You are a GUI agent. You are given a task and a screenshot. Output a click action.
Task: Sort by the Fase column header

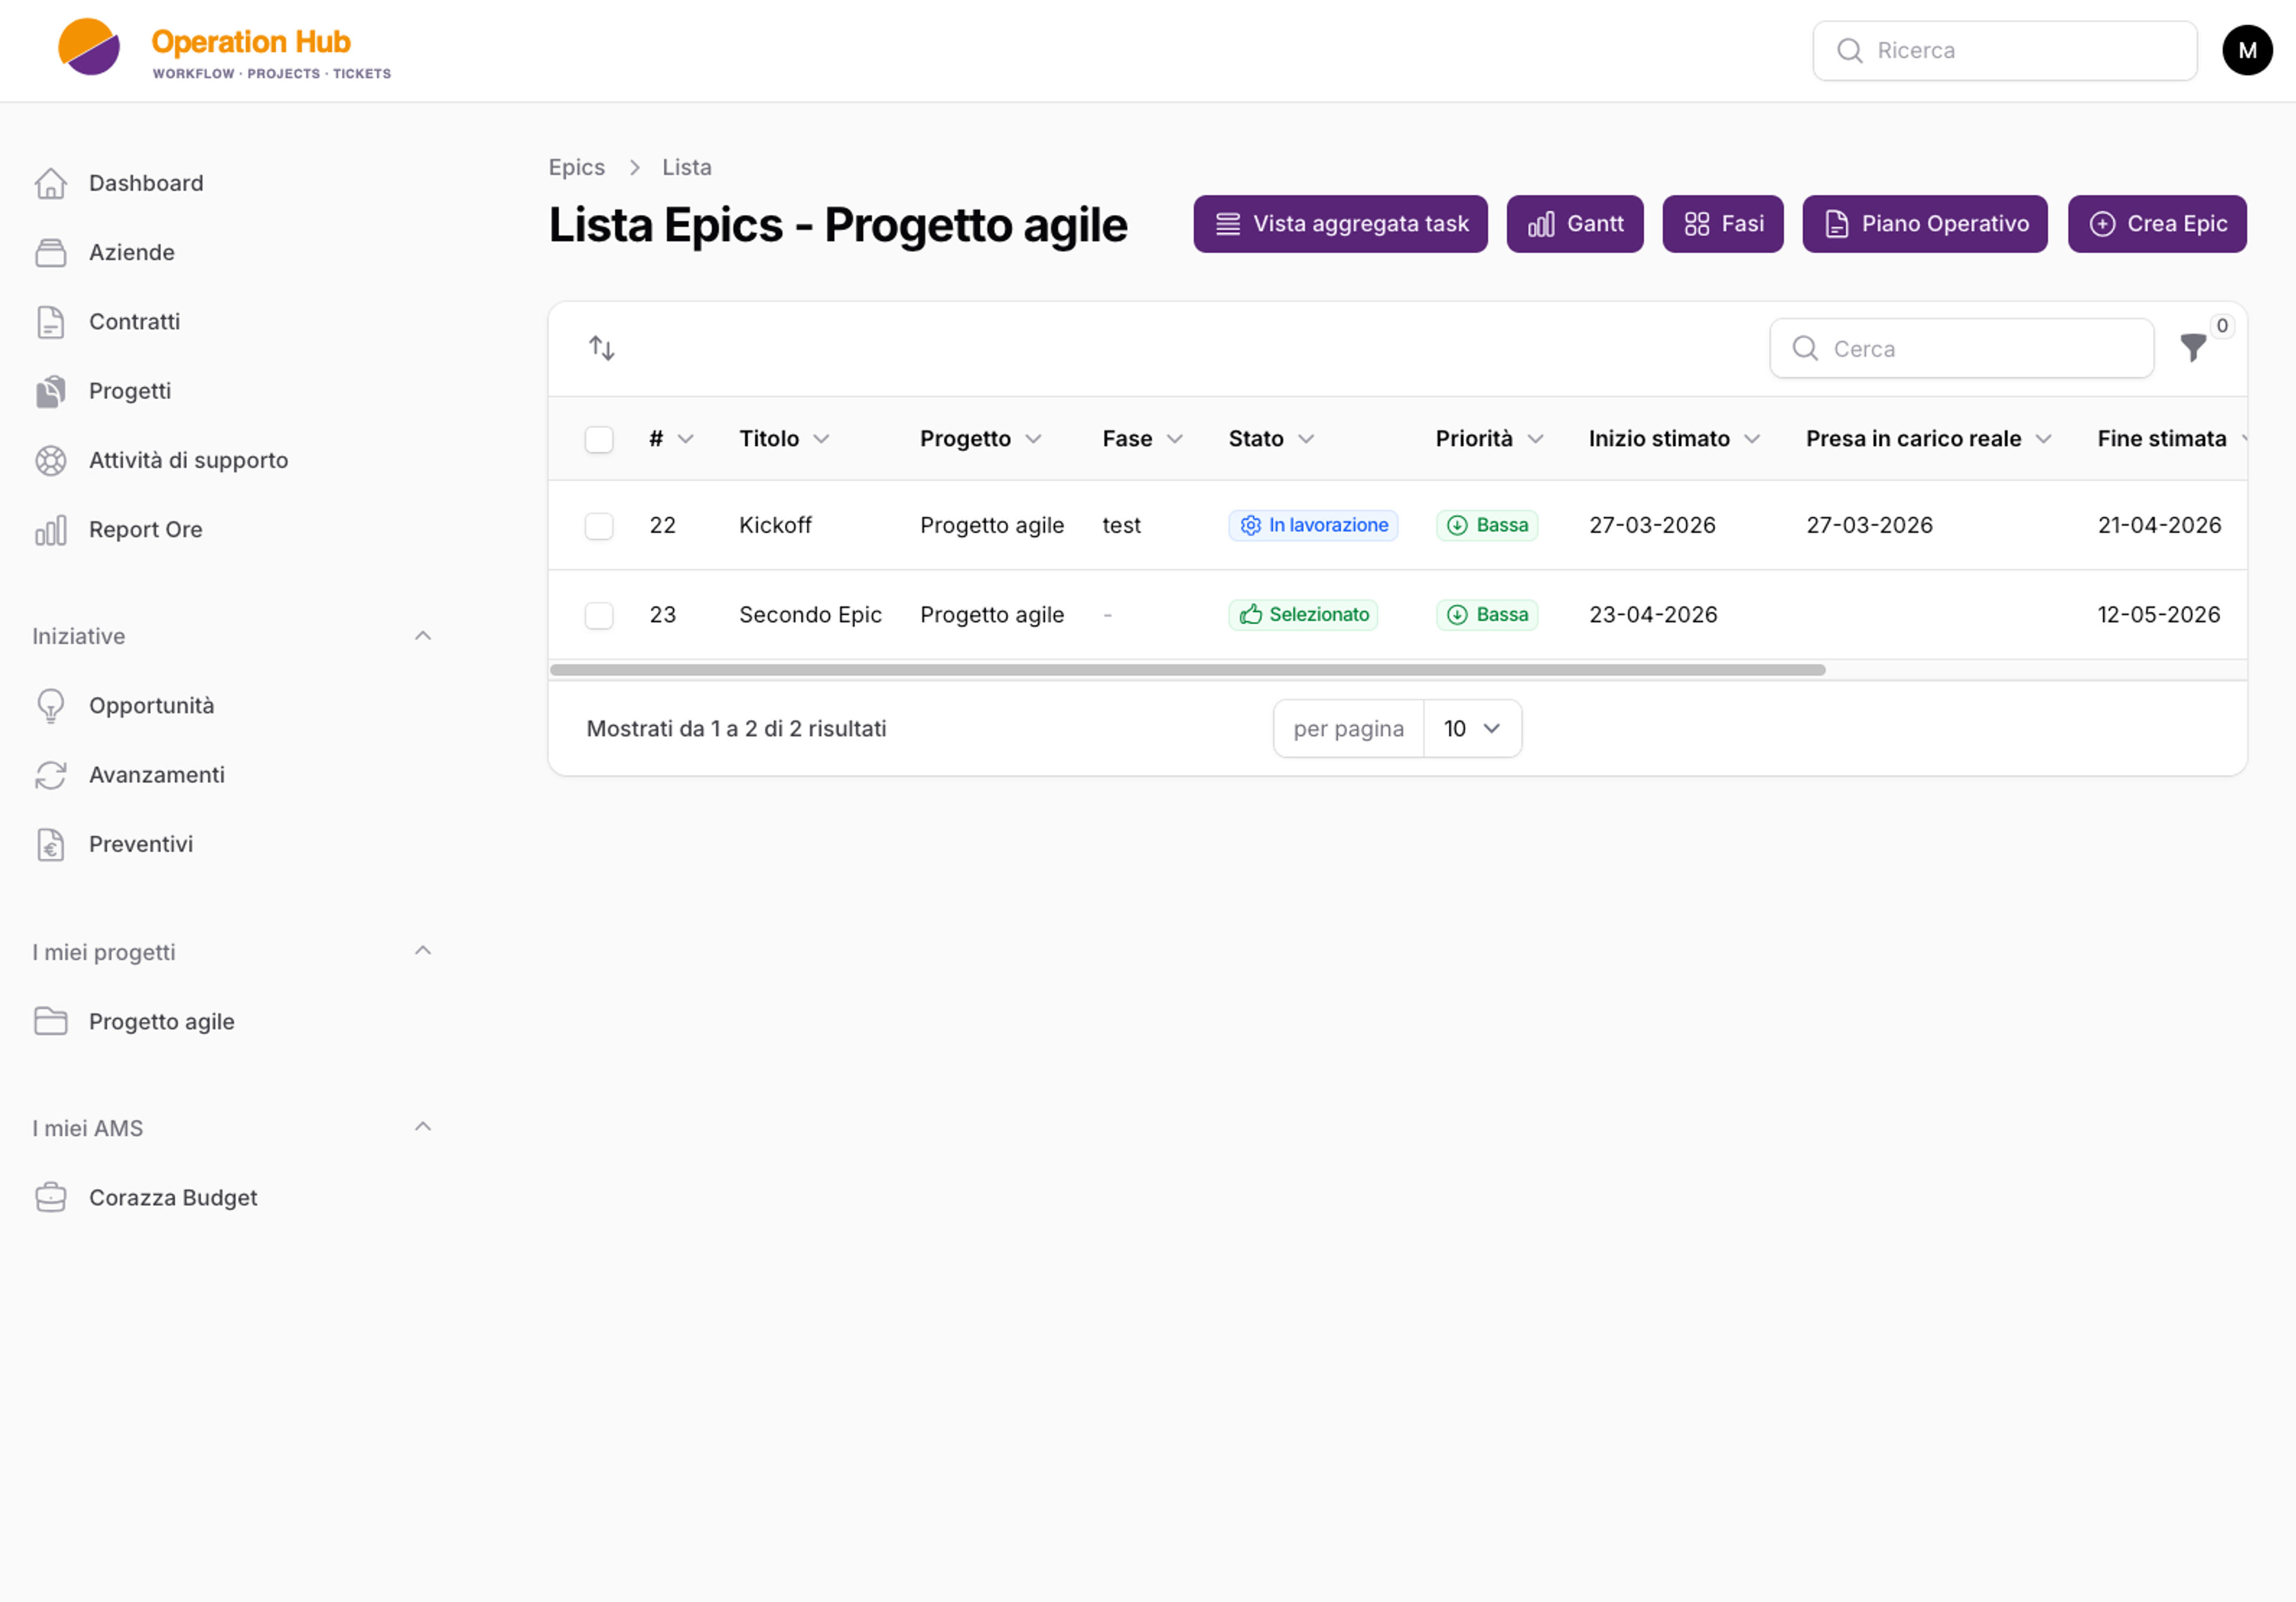click(1143, 439)
